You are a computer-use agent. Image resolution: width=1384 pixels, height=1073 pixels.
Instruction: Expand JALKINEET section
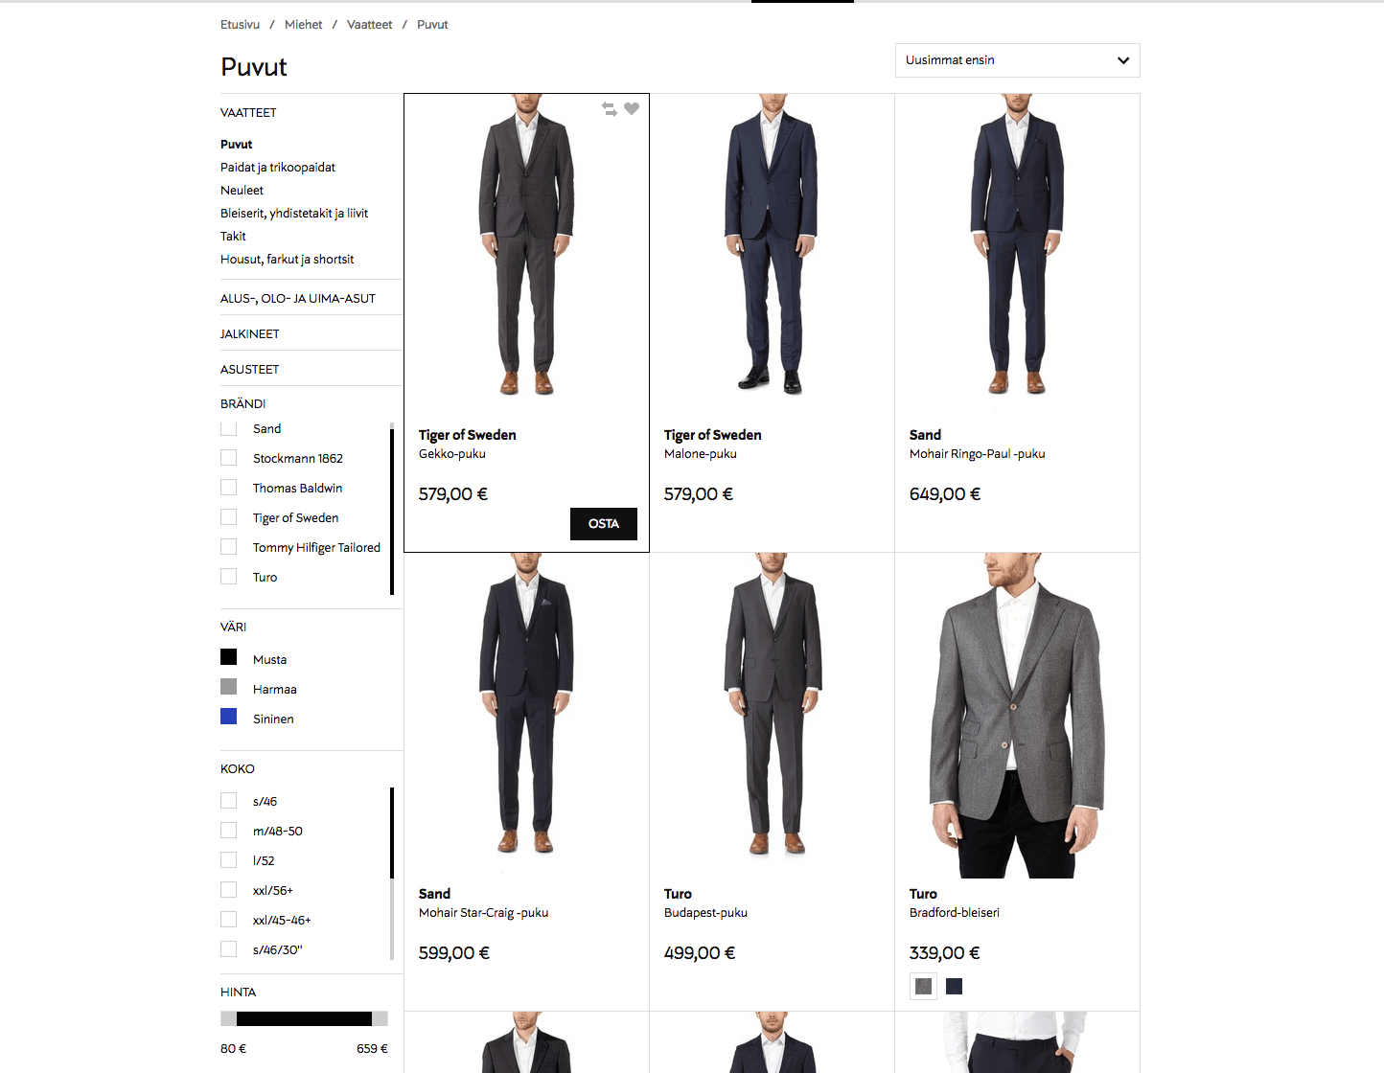point(250,334)
